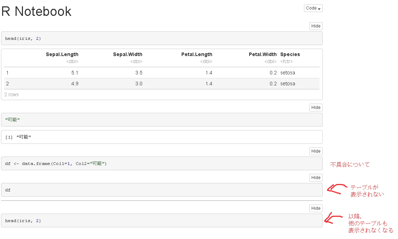Select the 4.9 cell in the table
This screenshot has width=398, height=239.
(75, 84)
